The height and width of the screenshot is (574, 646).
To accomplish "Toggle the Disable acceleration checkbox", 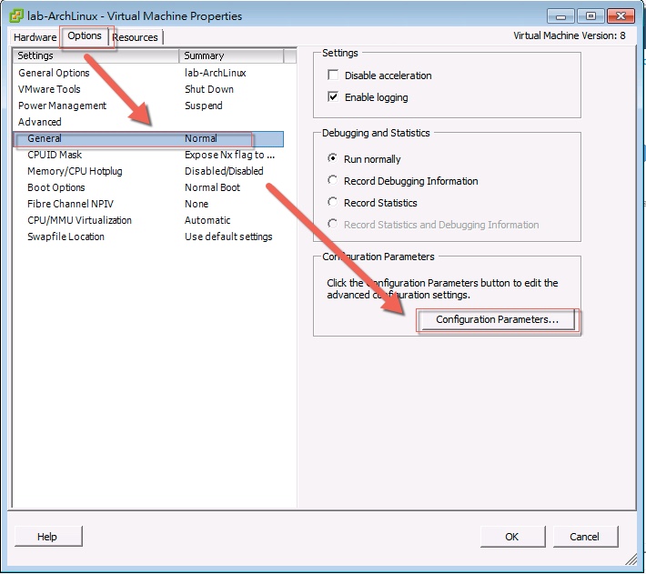I will point(333,76).
